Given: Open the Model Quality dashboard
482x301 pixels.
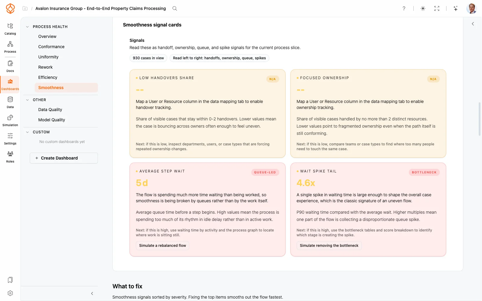Looking at the screenshot, I should (52, 120).
